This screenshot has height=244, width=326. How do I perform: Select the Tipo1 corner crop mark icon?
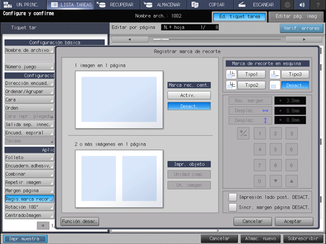coord(231,74)
